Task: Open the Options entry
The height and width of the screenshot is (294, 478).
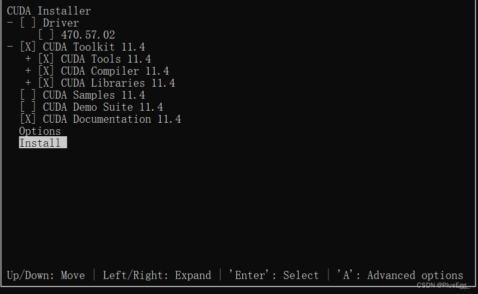Action: point(40,131)
